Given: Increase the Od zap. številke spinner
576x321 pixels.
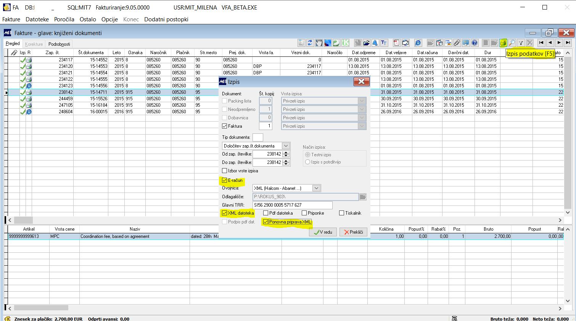Looking at the screenshot, I should point(286,152).
